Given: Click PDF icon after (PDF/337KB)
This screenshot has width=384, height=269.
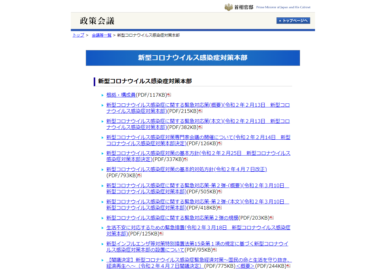Looking at the screenshot, I should pos(186,159).
